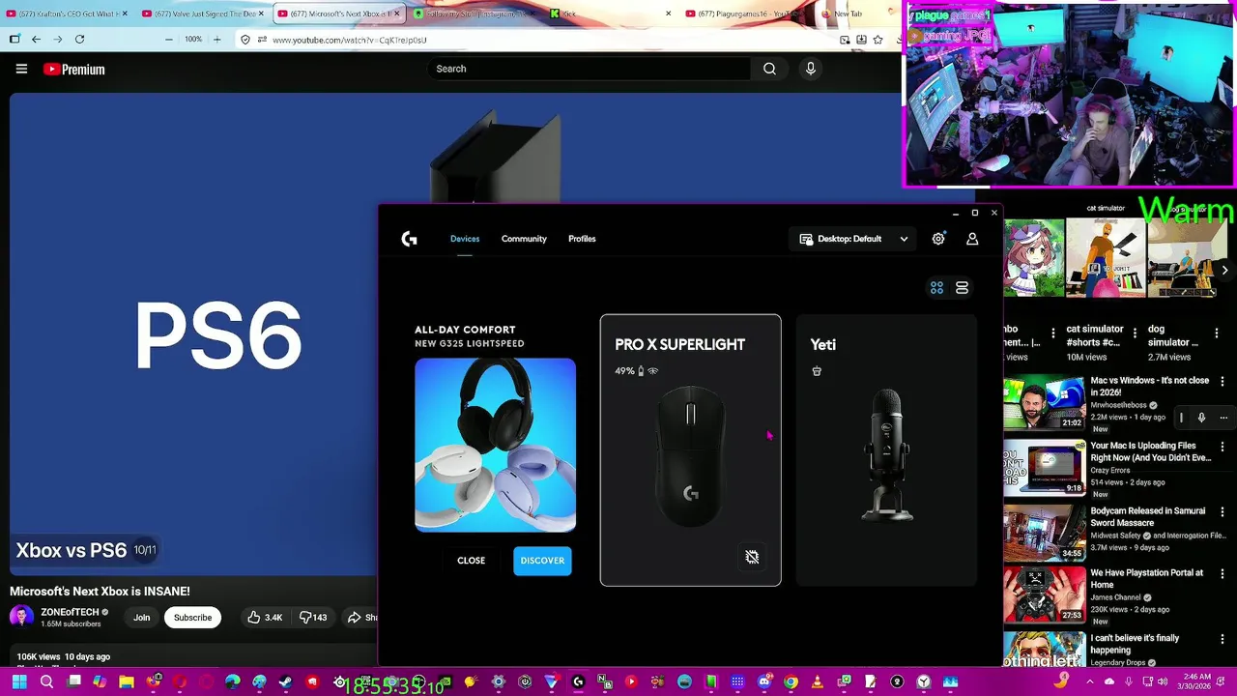Click the Join button for ZONEofTECH
This screenshot has height=696, width=1237.
[x=141, y=618]
